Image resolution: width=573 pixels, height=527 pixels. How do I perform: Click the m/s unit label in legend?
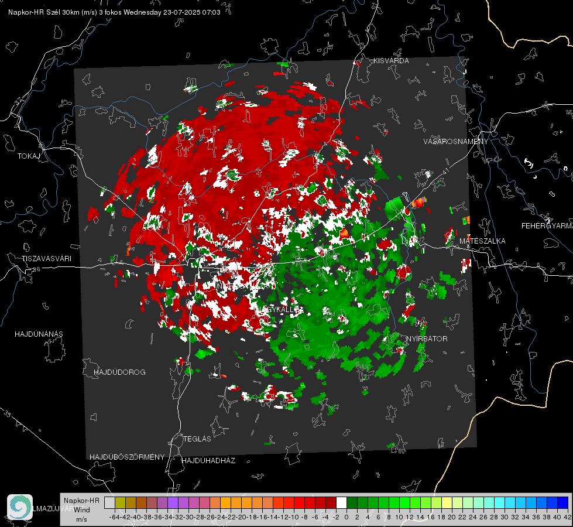point(81,519)
